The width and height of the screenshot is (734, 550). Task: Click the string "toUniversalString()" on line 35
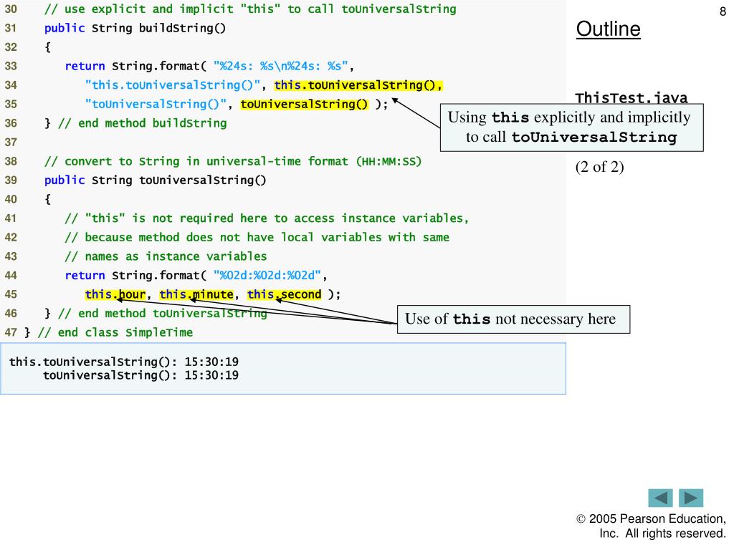[x=156, y=105]
